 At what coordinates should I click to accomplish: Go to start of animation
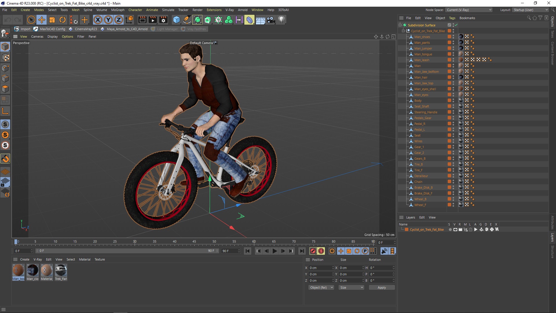click(248, 251)
